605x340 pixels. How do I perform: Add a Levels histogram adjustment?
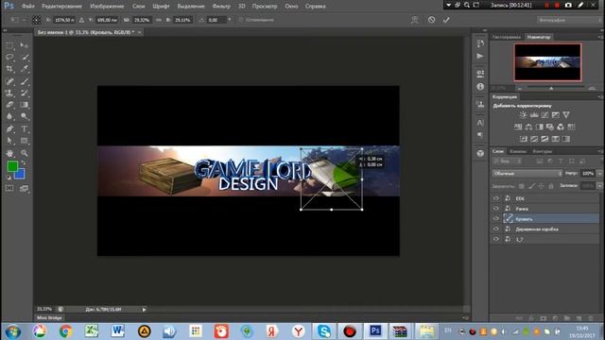pos(534,115)
